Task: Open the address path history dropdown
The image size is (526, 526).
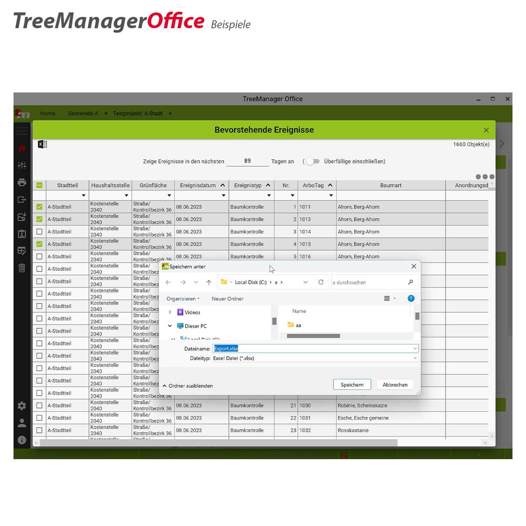Action: tap(305, 282)
